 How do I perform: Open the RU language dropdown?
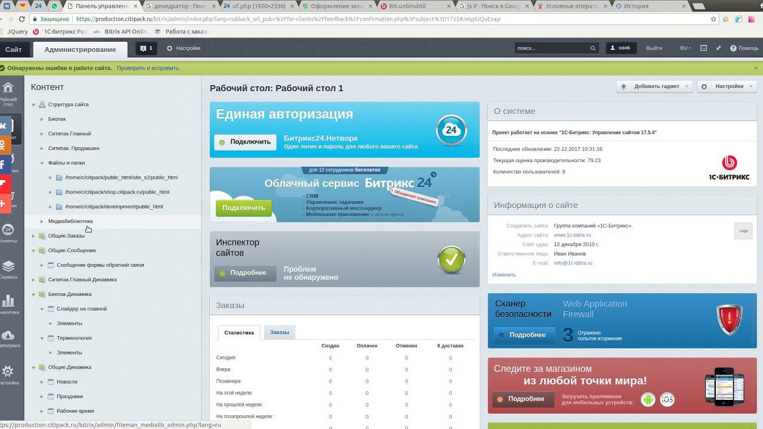point(684,48)
